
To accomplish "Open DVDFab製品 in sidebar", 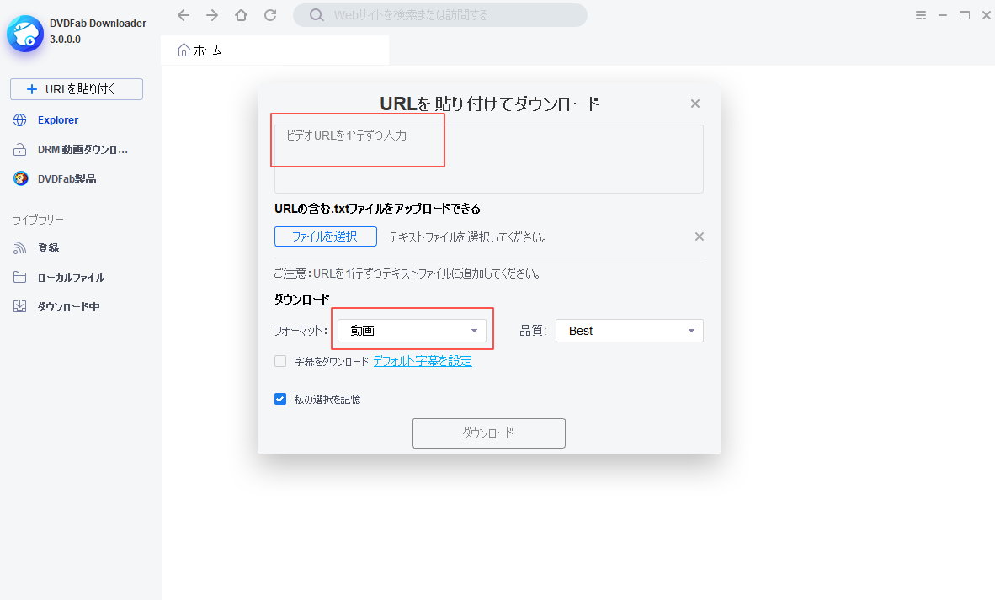I will tap(67, 179).
